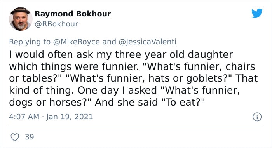Click the horizontal divider above the likes
This screenshot has width=272, height=148.
[136, 127]
